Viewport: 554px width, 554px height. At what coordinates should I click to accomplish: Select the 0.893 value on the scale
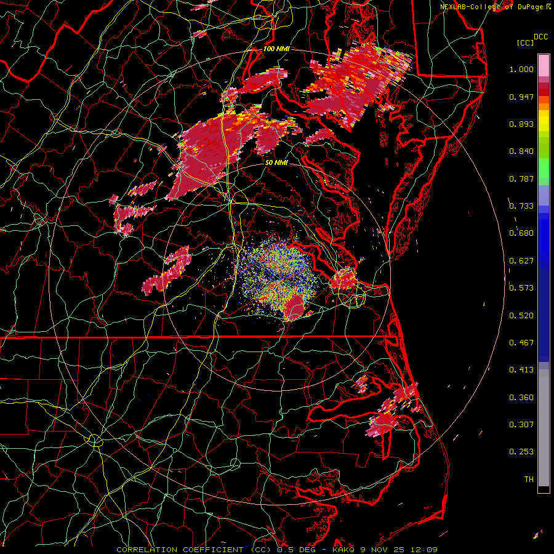[521, 124]
